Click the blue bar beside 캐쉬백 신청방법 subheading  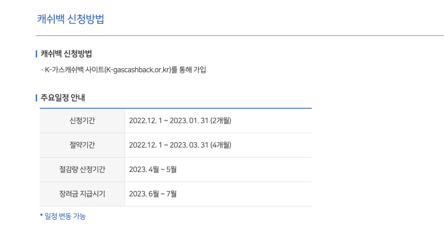click(x=36, y=54)
